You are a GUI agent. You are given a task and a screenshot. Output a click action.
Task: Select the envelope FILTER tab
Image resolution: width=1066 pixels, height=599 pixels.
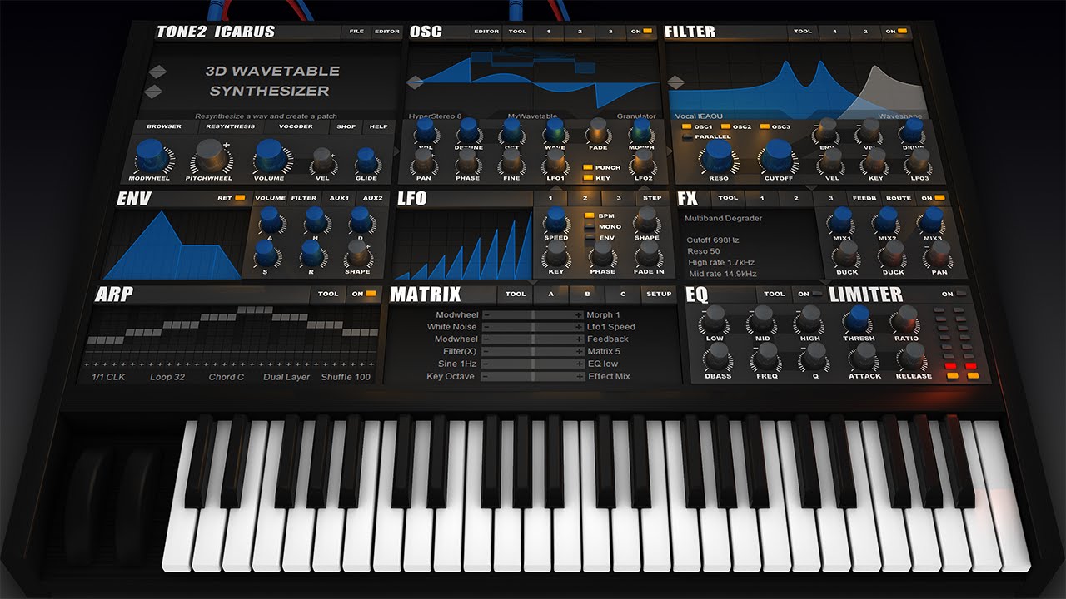coord(304,198)
